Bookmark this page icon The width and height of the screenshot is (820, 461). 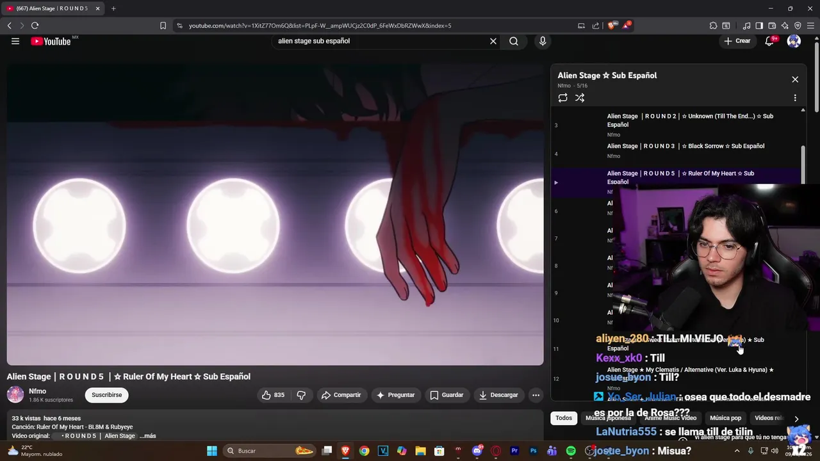(x=163, y=26)
